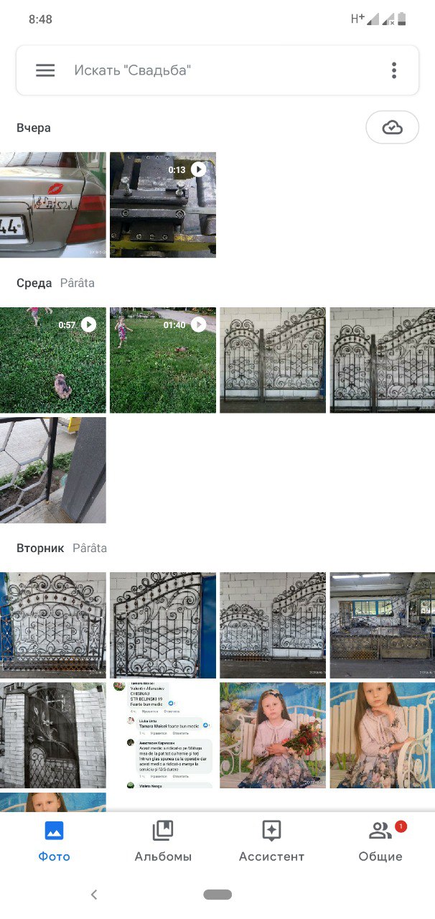Viewport: 435px width, 919px height.
Task: Open the car trunk photo with lips sticker
Action: click(x=52, y=205)
